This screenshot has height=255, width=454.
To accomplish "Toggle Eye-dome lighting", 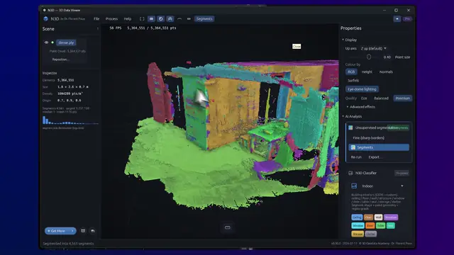I will tap(362, 89).
